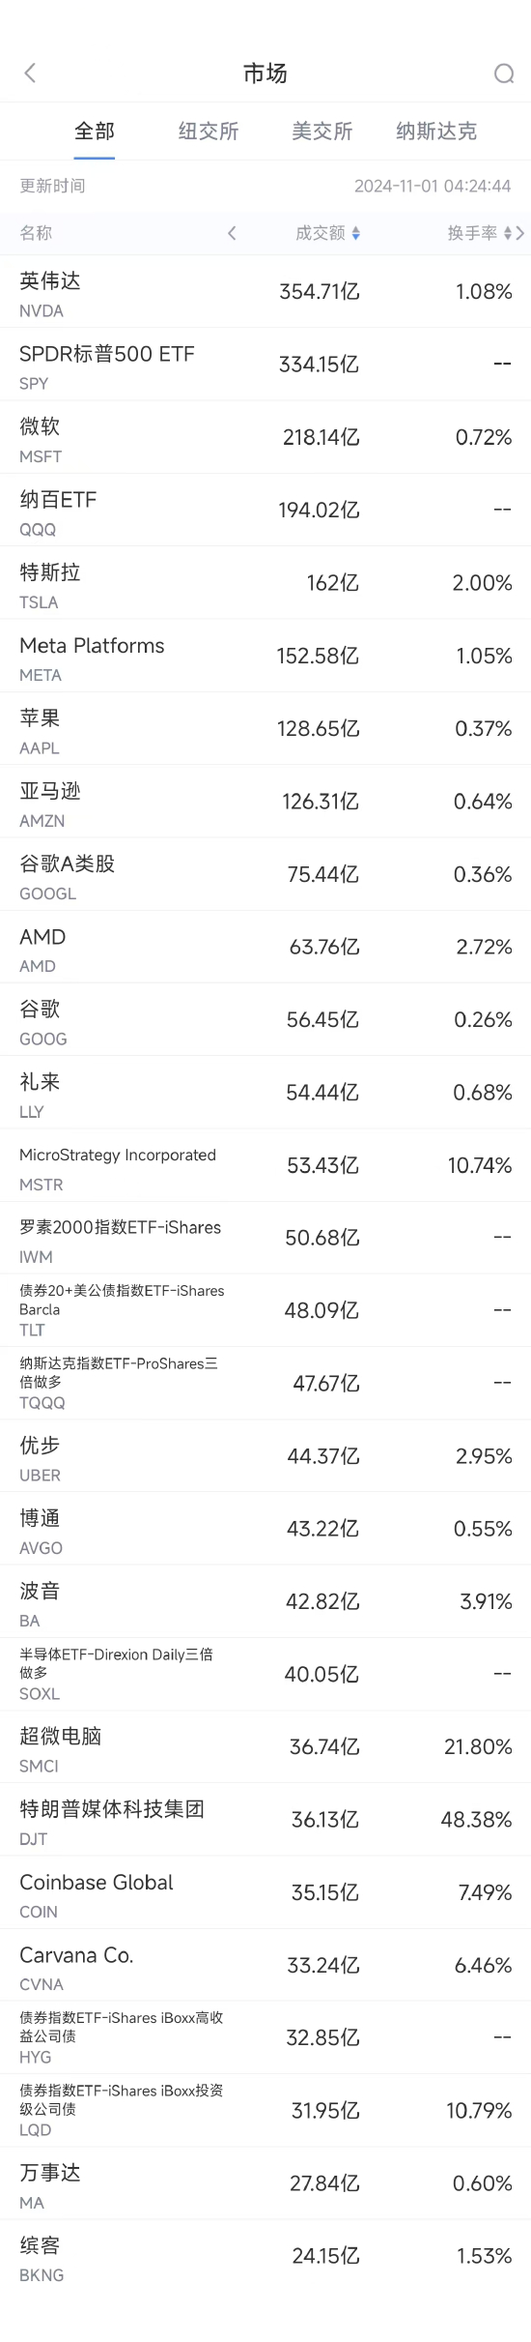Viewport: 531px width, 2342px height.
Task: Switch to 纳斯达克 tab
Action: pos(436,132)
